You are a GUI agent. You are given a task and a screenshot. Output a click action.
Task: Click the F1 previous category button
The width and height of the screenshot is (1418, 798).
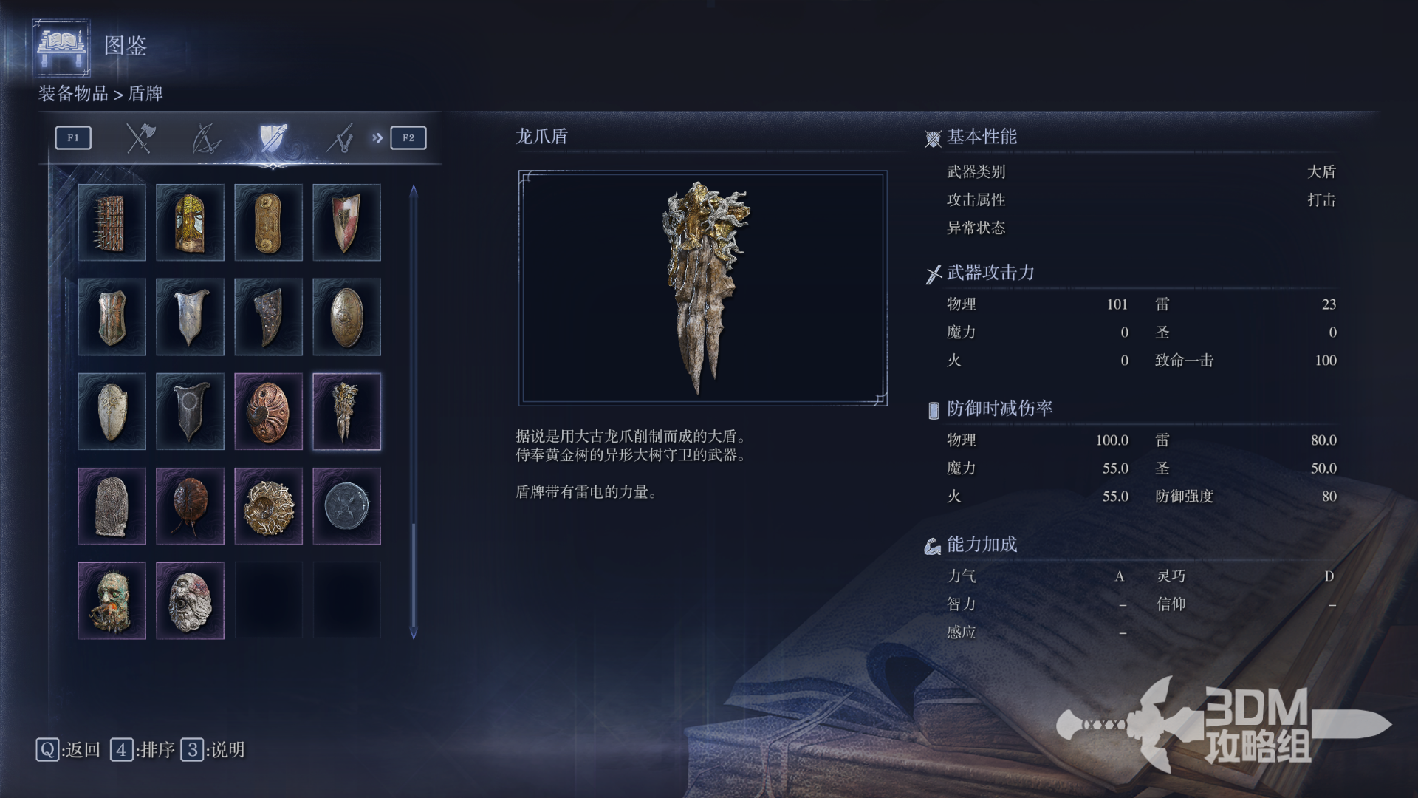coord(73,137)
